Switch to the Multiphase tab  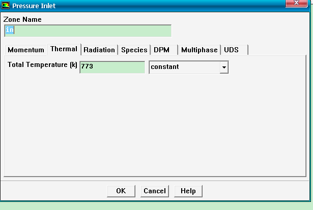pyautogui.click(x=200, y=50)
